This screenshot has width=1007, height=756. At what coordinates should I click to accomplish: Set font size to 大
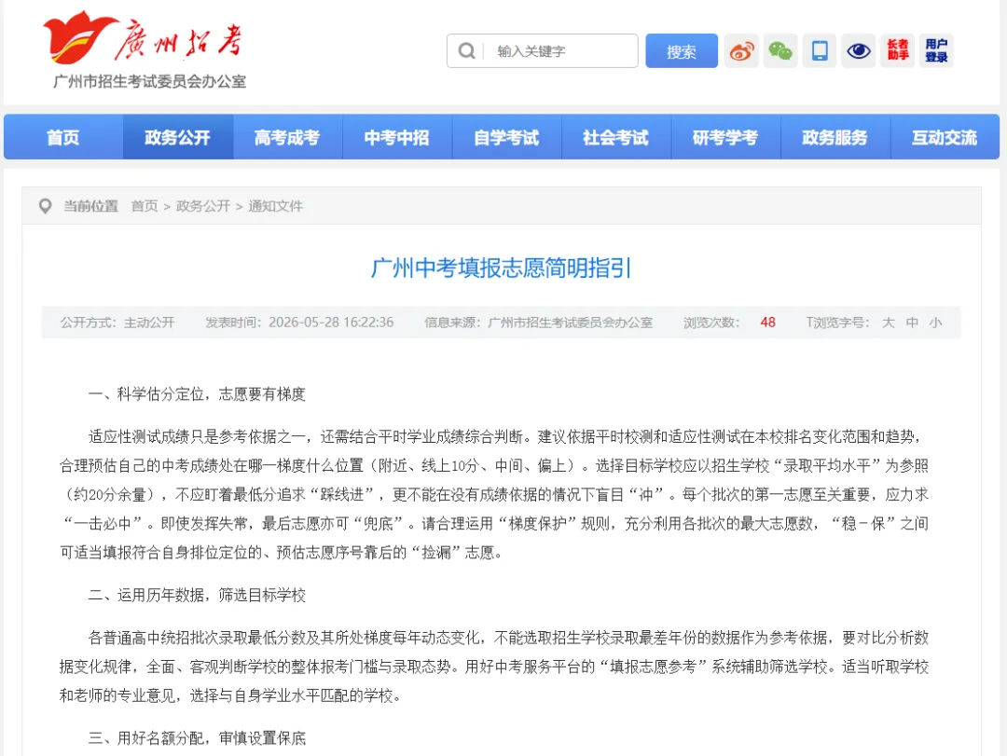(x=889, y=323)
